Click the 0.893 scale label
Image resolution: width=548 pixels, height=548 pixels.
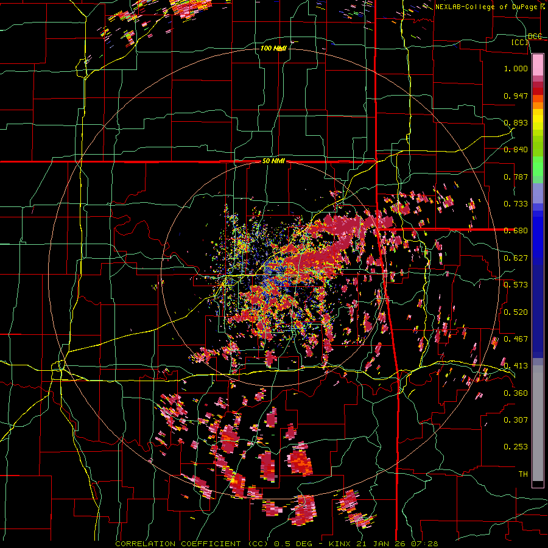(x=516, y=122)
